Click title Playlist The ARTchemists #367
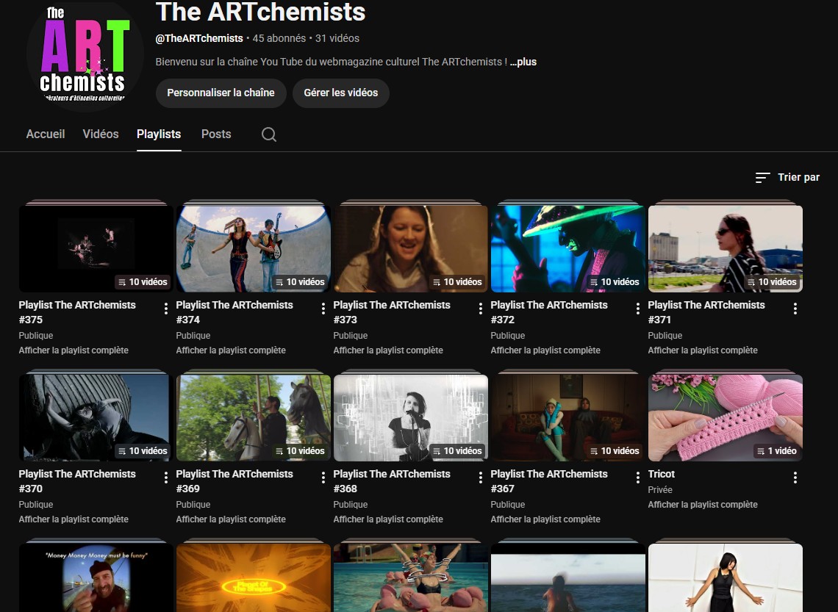 [x=549, y=481]
